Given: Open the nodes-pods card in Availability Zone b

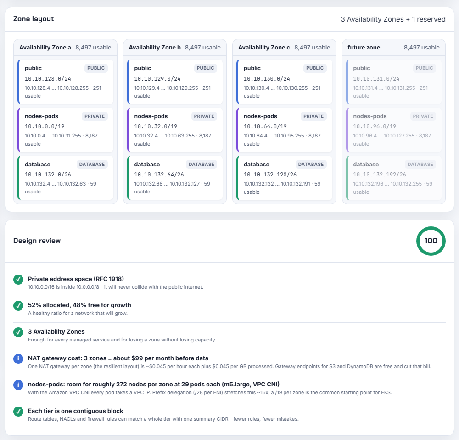Looking at the screenshot, I should pyautogui.click(x=175, y=130).
